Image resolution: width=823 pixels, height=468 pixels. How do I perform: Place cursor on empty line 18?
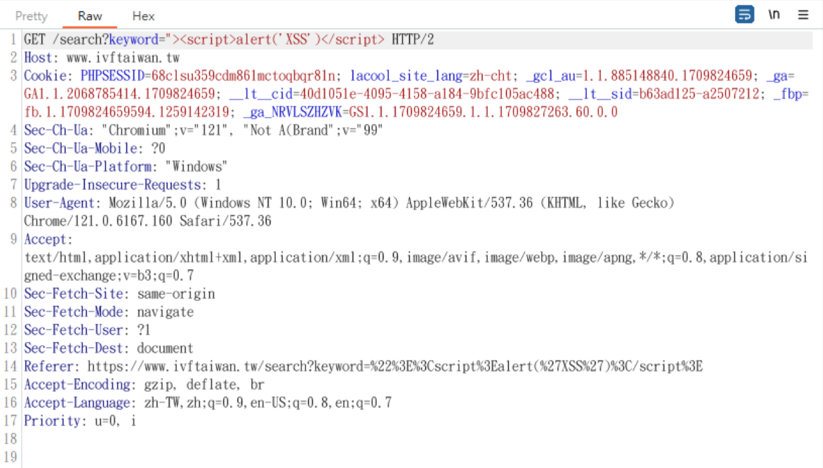[417, 439]
